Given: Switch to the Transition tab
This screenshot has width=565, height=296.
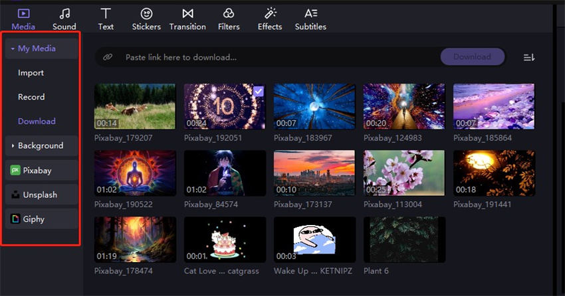Looking at the screenshot, I should tap(187, 19).
